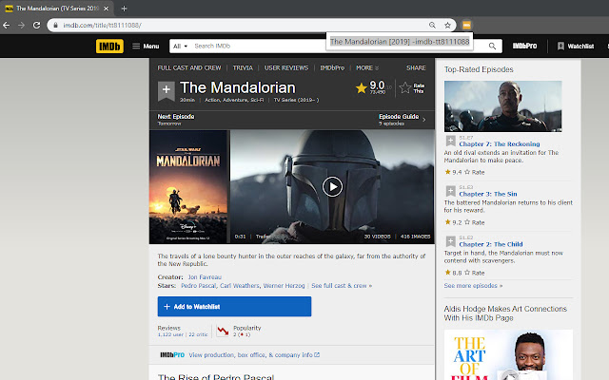Image resolution: width=609 pixels, height=380 pixels.
Task: Open Chapter 2: The Child
Action: click(x=491, y=244)
